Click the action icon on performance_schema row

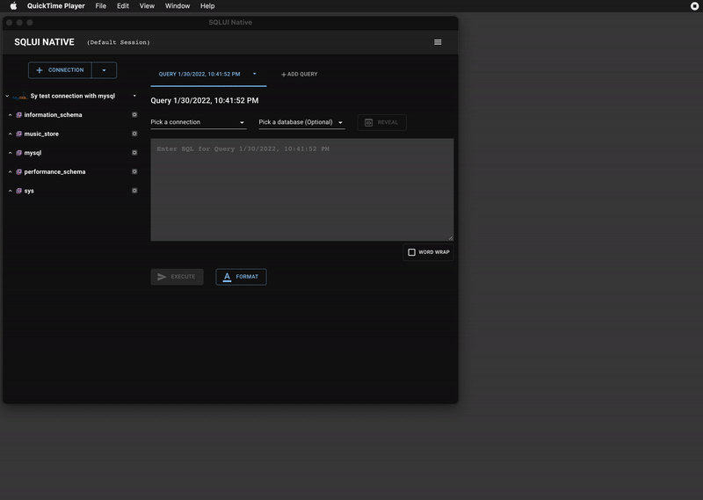click(x=134, y=171)
